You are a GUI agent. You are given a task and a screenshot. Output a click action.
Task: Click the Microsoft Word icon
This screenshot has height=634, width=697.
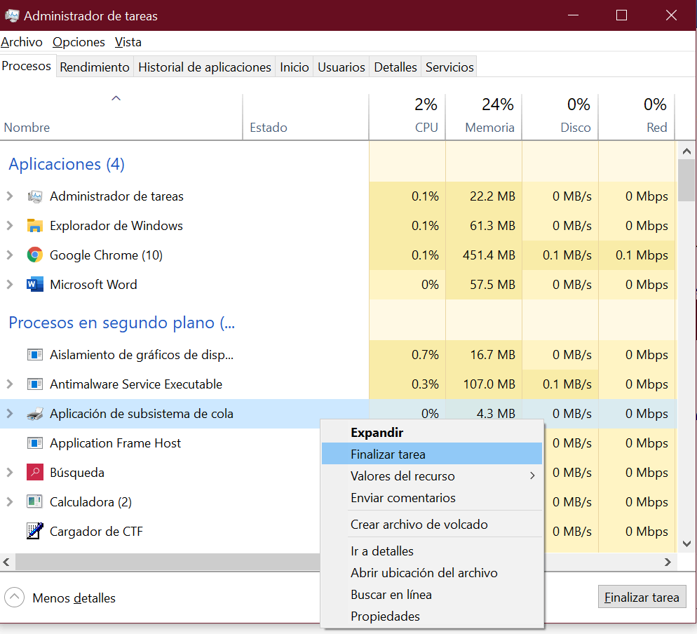(34, 284)
